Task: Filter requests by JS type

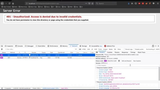Action: tap(92, 49)
